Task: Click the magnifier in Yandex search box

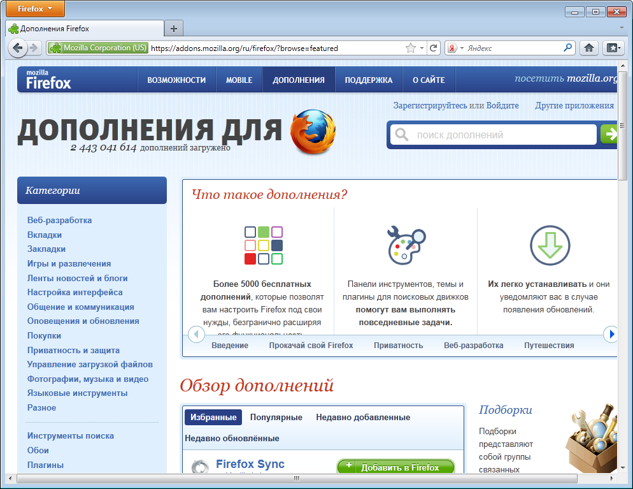Action: tap(567, 48)
